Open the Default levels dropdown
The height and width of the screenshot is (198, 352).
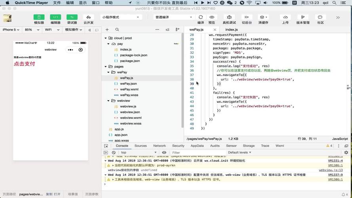pos(239,152)
